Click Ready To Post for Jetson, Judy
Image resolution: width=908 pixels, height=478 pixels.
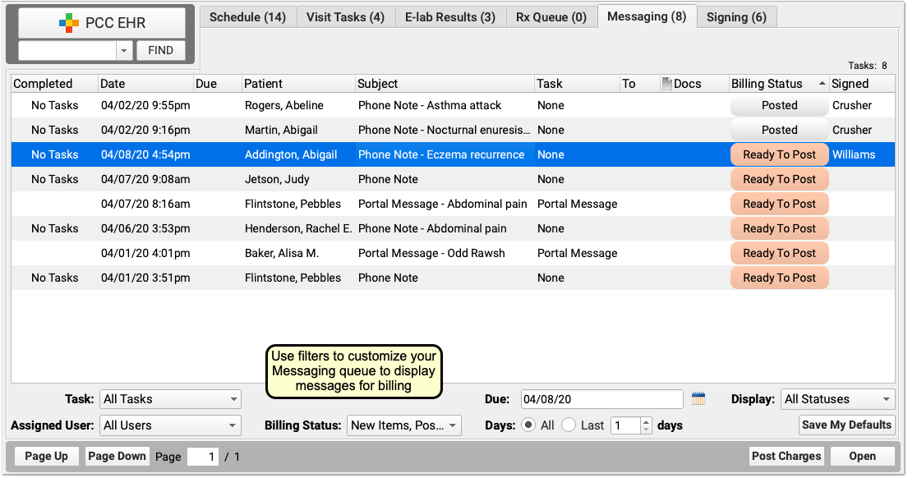pos(780,179)
